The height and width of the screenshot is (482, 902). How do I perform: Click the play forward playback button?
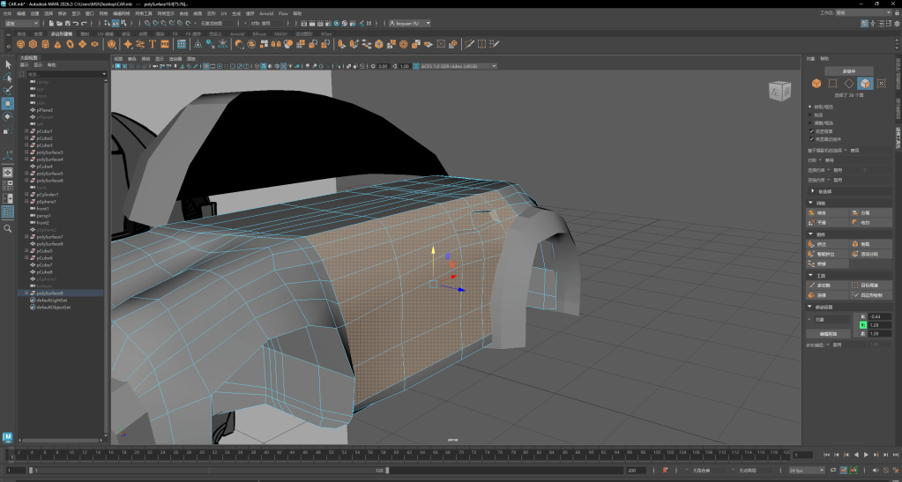(x=866, y=455)
